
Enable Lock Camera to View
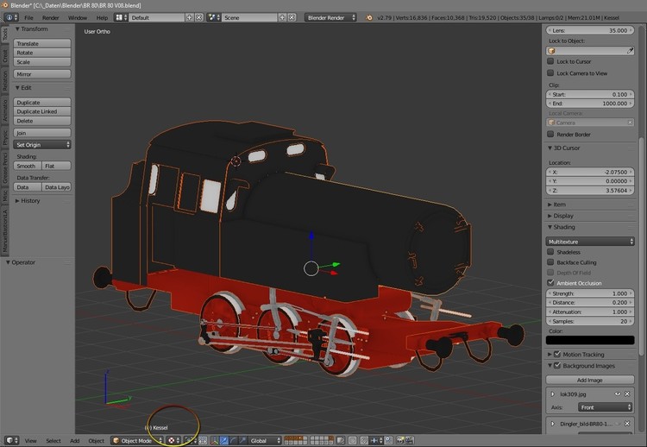click(x=550, y=73)
